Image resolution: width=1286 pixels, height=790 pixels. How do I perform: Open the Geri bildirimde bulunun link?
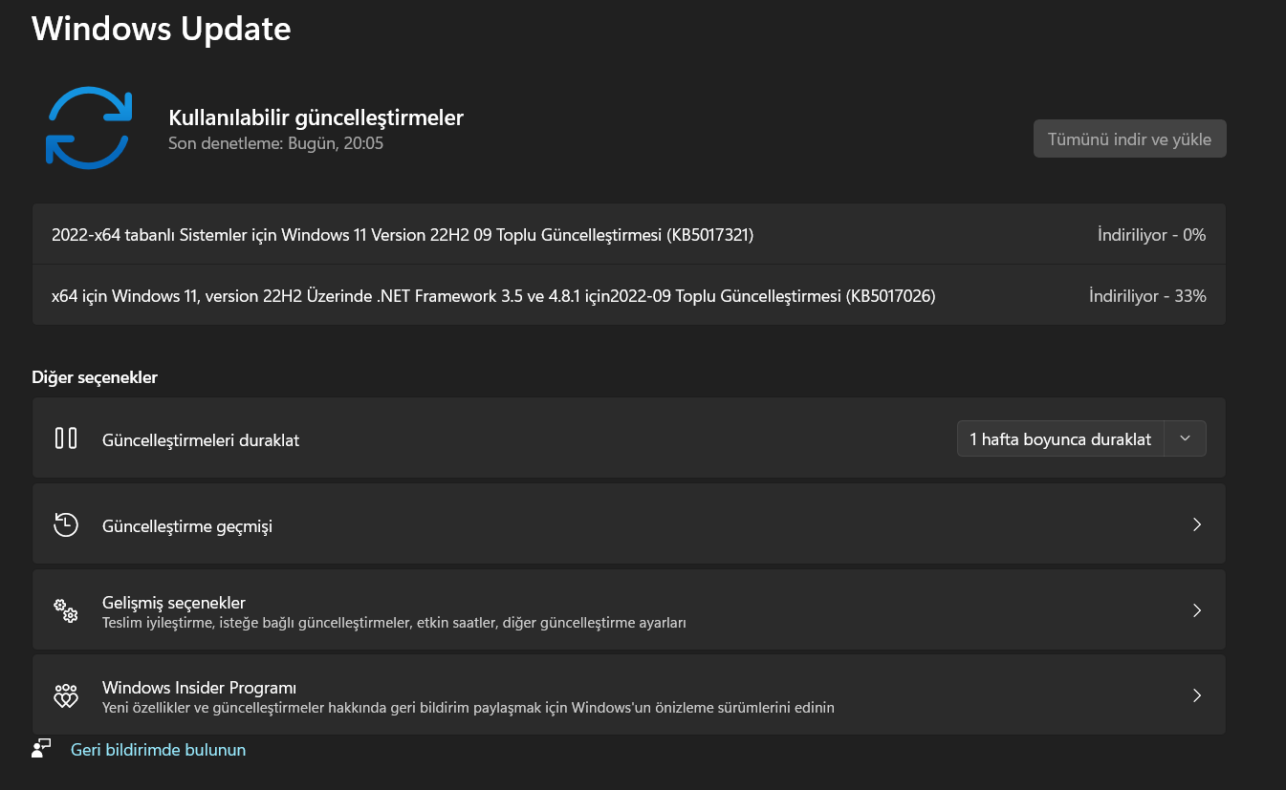pyautogui.click(x=158, y=750)
